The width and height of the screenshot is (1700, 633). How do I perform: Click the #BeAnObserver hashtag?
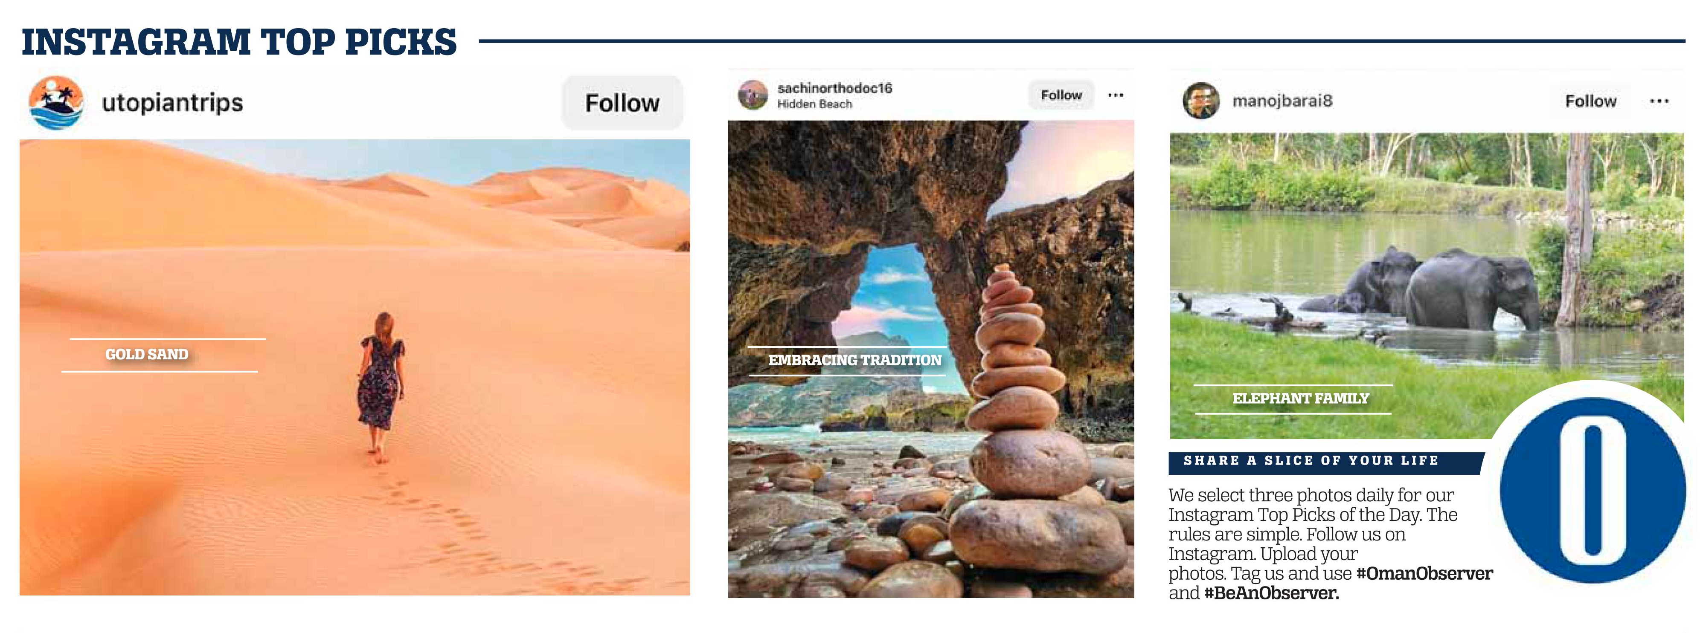pos(1271,593)
